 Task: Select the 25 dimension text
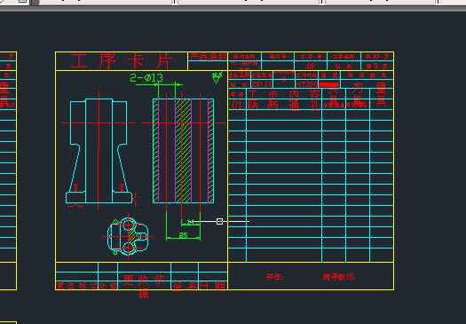[184, 235]
